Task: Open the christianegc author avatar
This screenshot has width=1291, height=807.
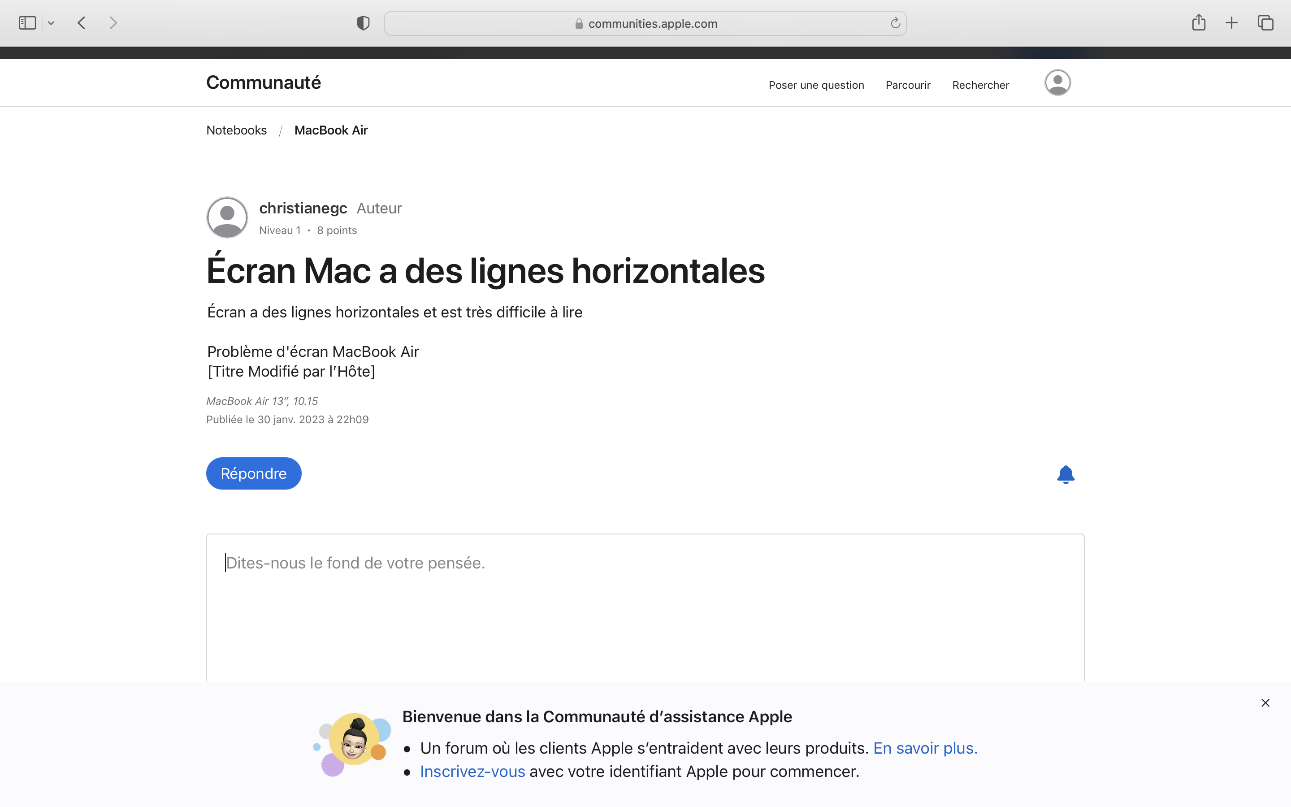Action: (227, 218)
